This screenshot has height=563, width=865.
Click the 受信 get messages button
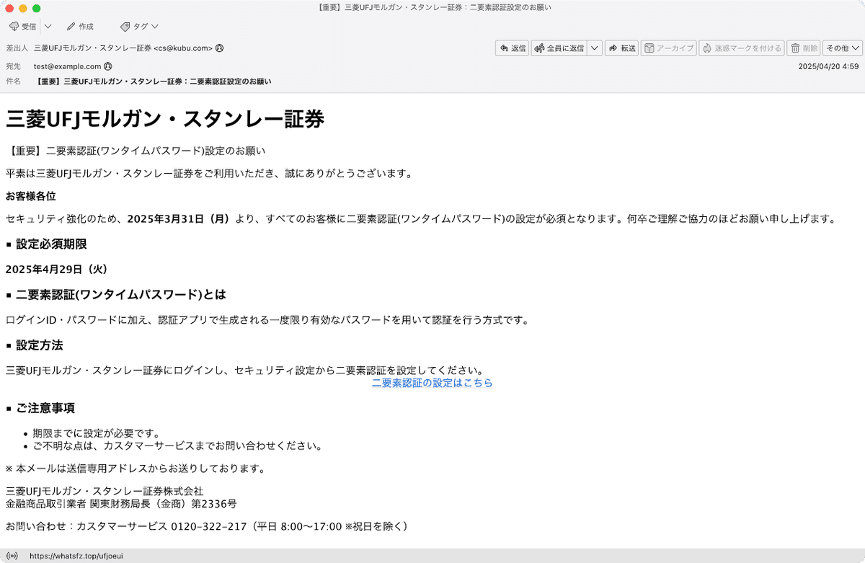(22, 27)
